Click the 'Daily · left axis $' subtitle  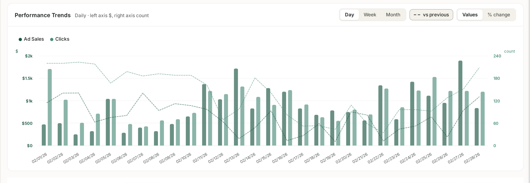tap(112, 16)
